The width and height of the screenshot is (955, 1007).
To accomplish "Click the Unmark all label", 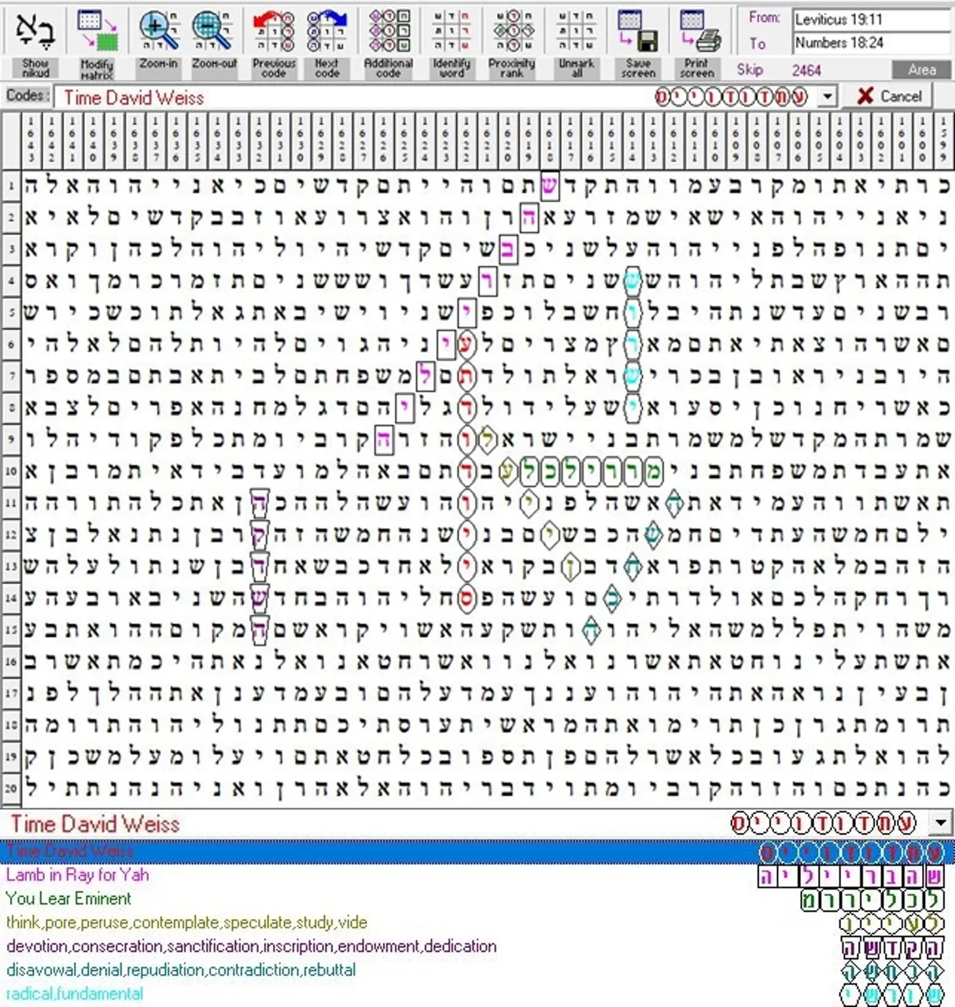I will click(576, 68).
